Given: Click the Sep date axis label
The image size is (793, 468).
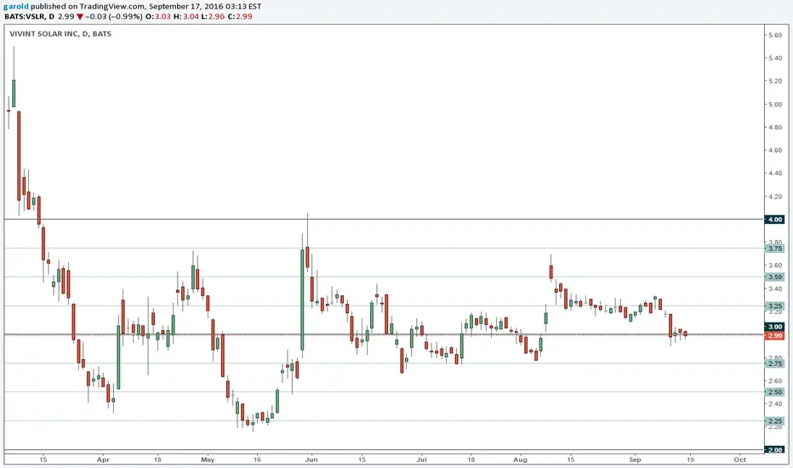Looking at the screenshot, I should coord(635,459).
